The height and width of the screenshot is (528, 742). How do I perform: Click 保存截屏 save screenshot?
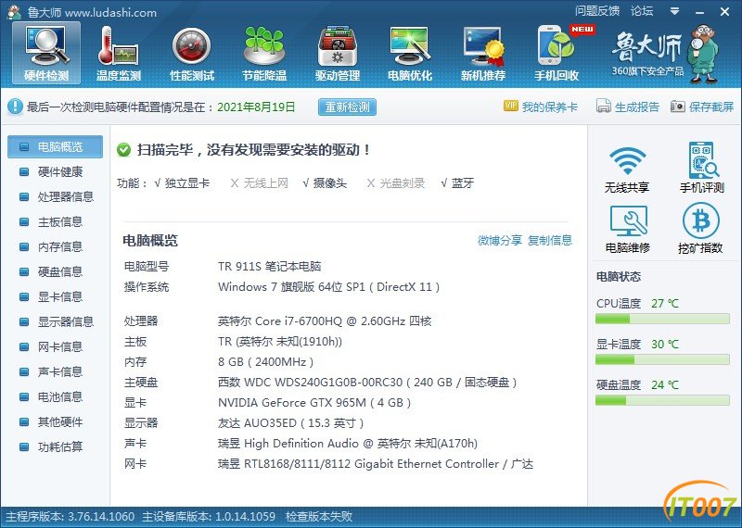(702, 107)
